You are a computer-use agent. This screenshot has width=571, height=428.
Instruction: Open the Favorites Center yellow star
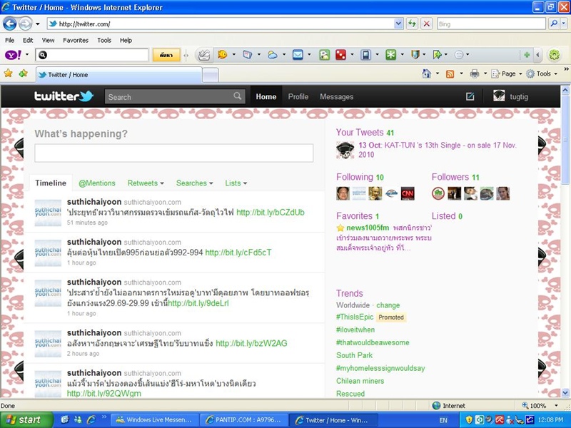(x=8, y=73)
